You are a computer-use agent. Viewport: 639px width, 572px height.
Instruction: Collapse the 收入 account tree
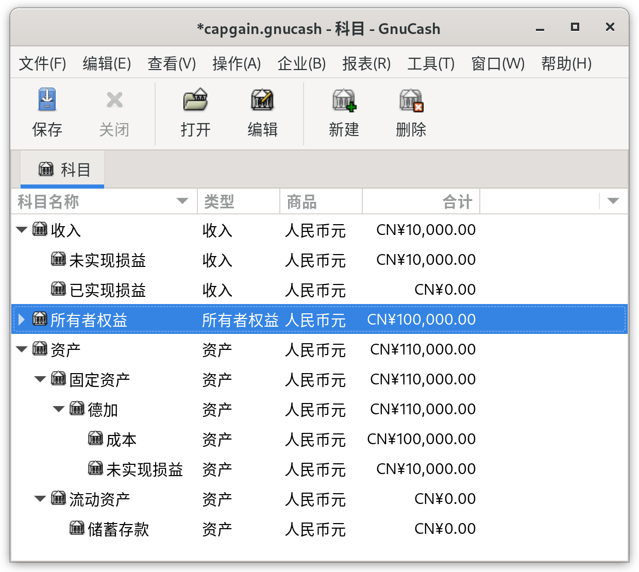click(22, 230)
